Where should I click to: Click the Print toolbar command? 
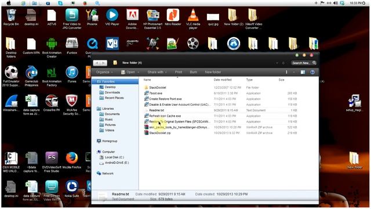(179, 72)
